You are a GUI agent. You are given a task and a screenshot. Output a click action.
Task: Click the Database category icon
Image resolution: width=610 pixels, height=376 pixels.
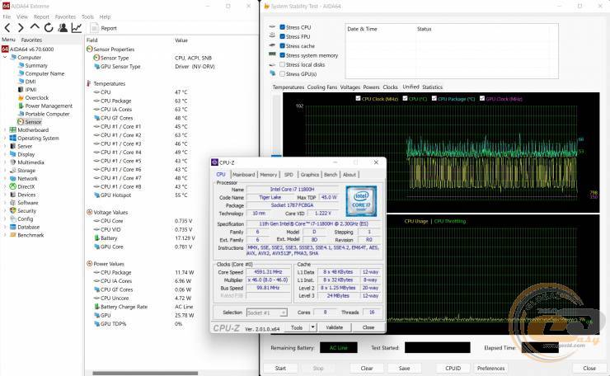pos(13,227)
